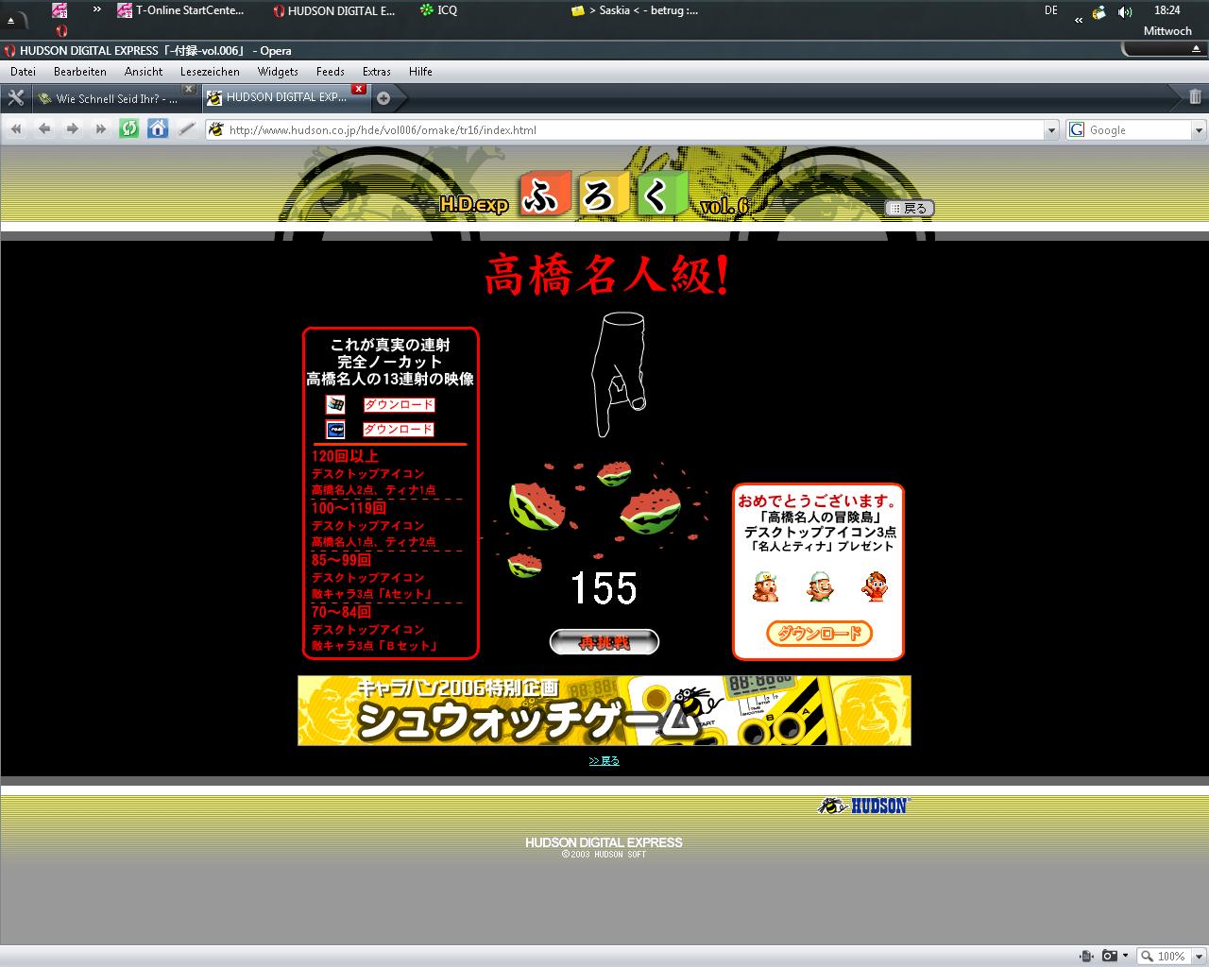Click the Windows Media download button
This screenshot has height=967, width=1209.
tap(399, 404)
